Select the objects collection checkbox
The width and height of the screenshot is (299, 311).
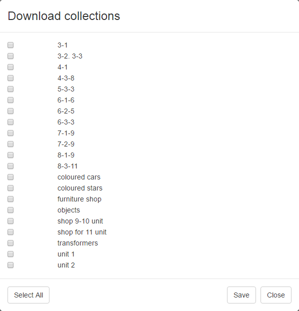(10, 210)
